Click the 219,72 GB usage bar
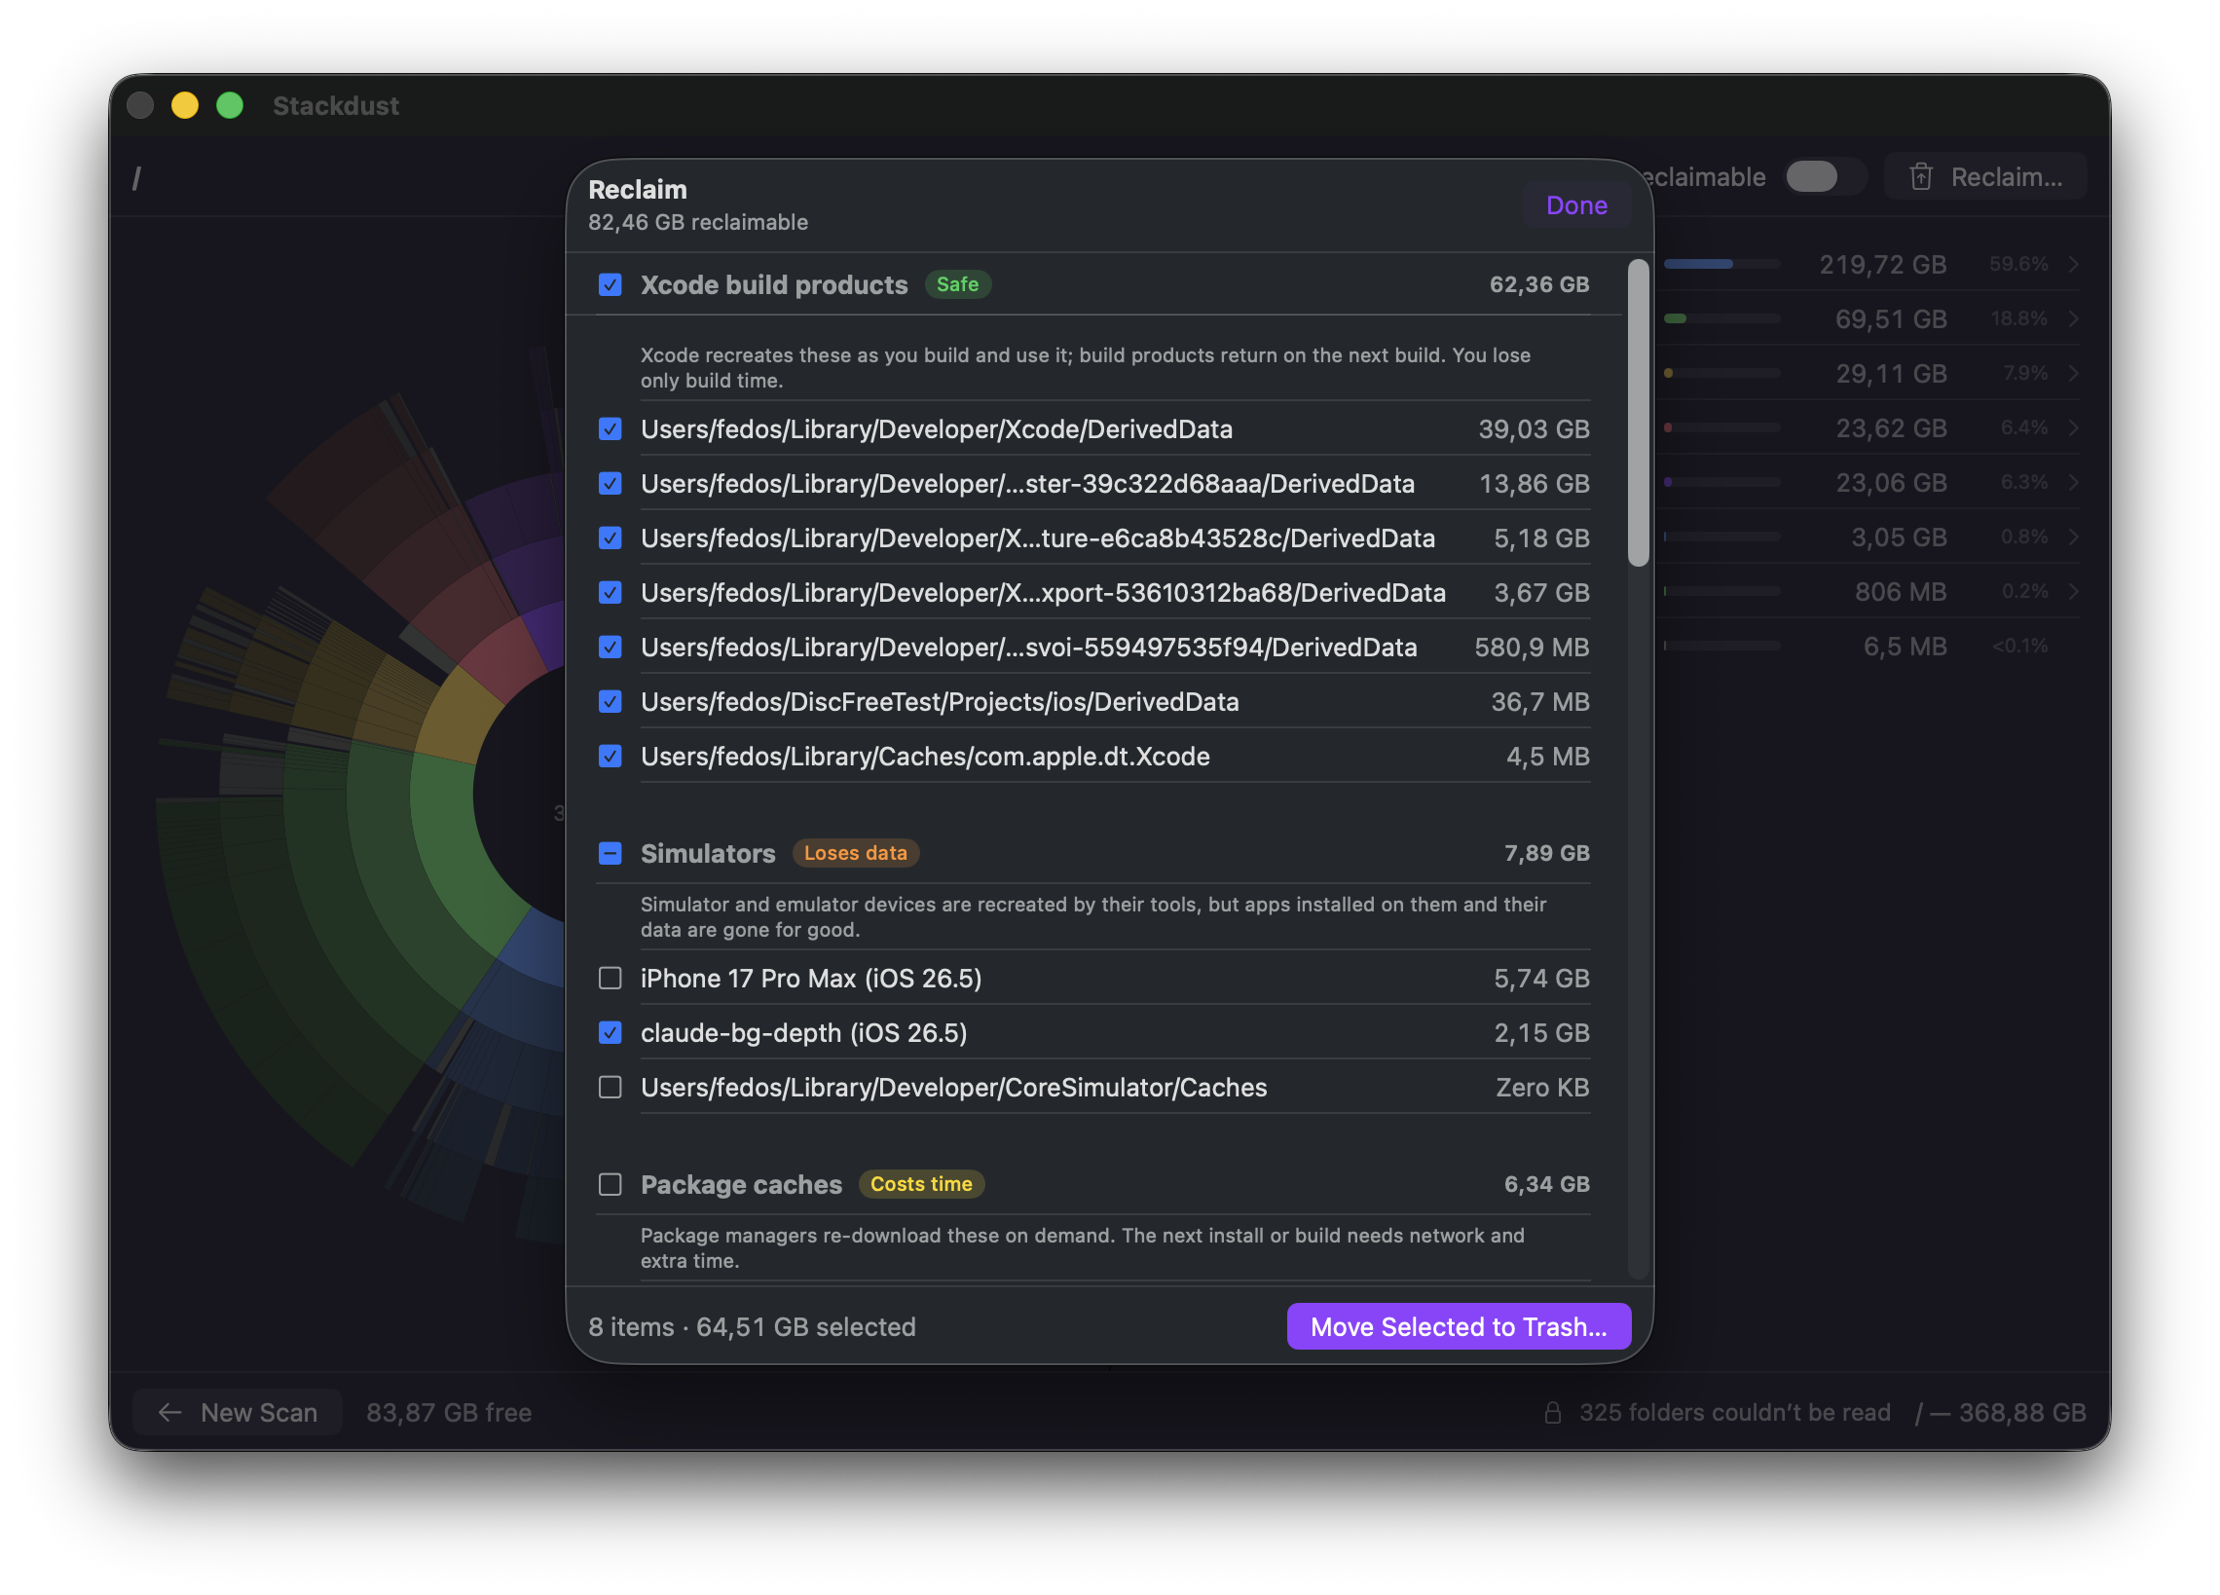This screenshot has height=1595, width=2220. click(x=1720, y=264)
